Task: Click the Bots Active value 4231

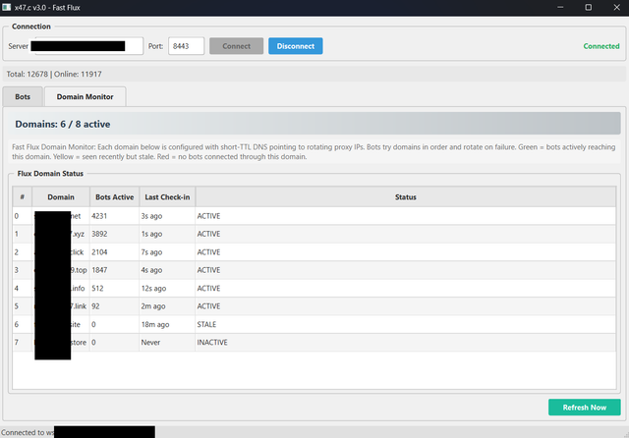Action: [114, 216]
